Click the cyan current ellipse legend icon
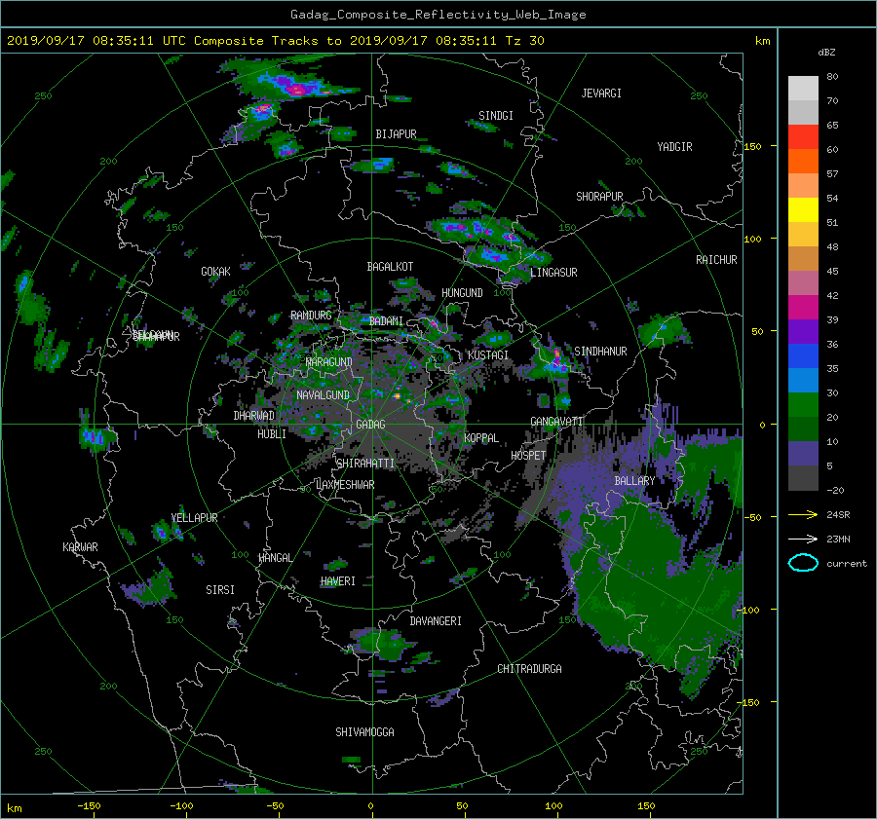 [803, 563]
